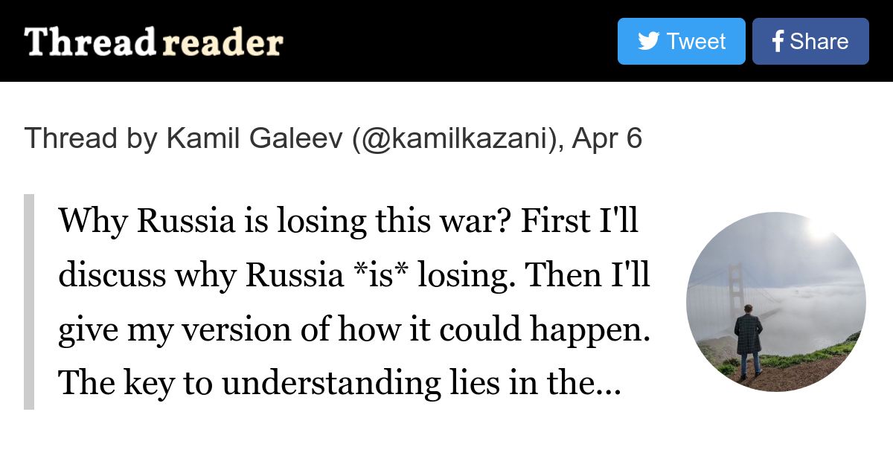The height and width of the screenshot is (467, 893).
Task: Click the truncated line 'The key to understanding lies in the...'
Action: [339, 382]
